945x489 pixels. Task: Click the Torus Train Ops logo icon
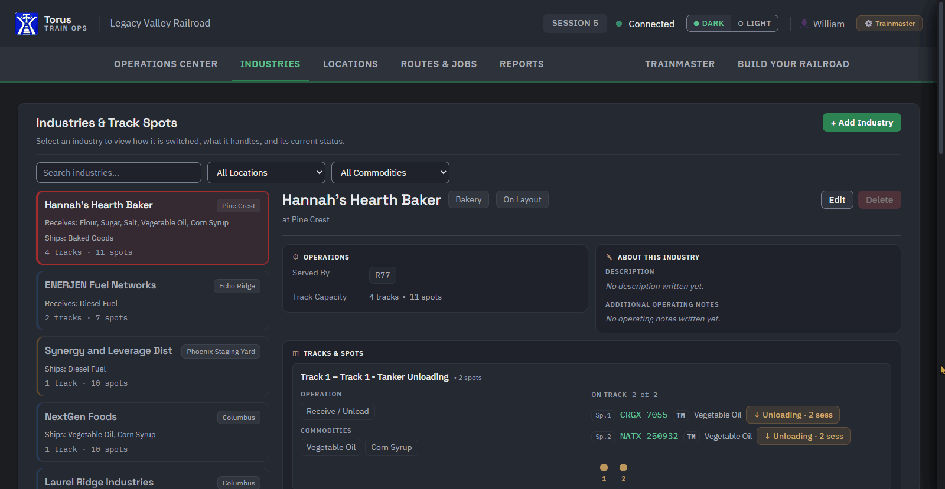pos(27,24)
